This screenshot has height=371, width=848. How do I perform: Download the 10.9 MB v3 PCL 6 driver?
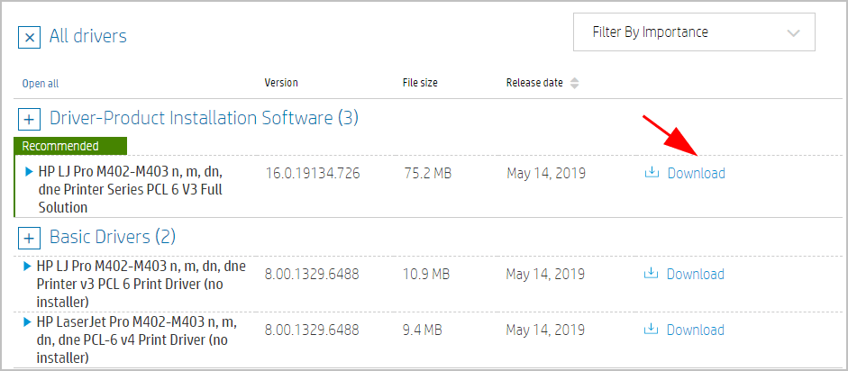pyautogui.click(x=695, y=275)
